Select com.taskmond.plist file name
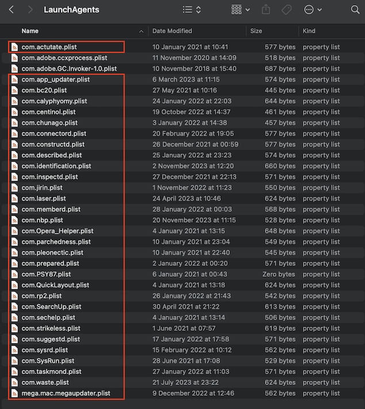Image resolution: width=365 pixels, height=409 pixels. [x=51, y=372]
